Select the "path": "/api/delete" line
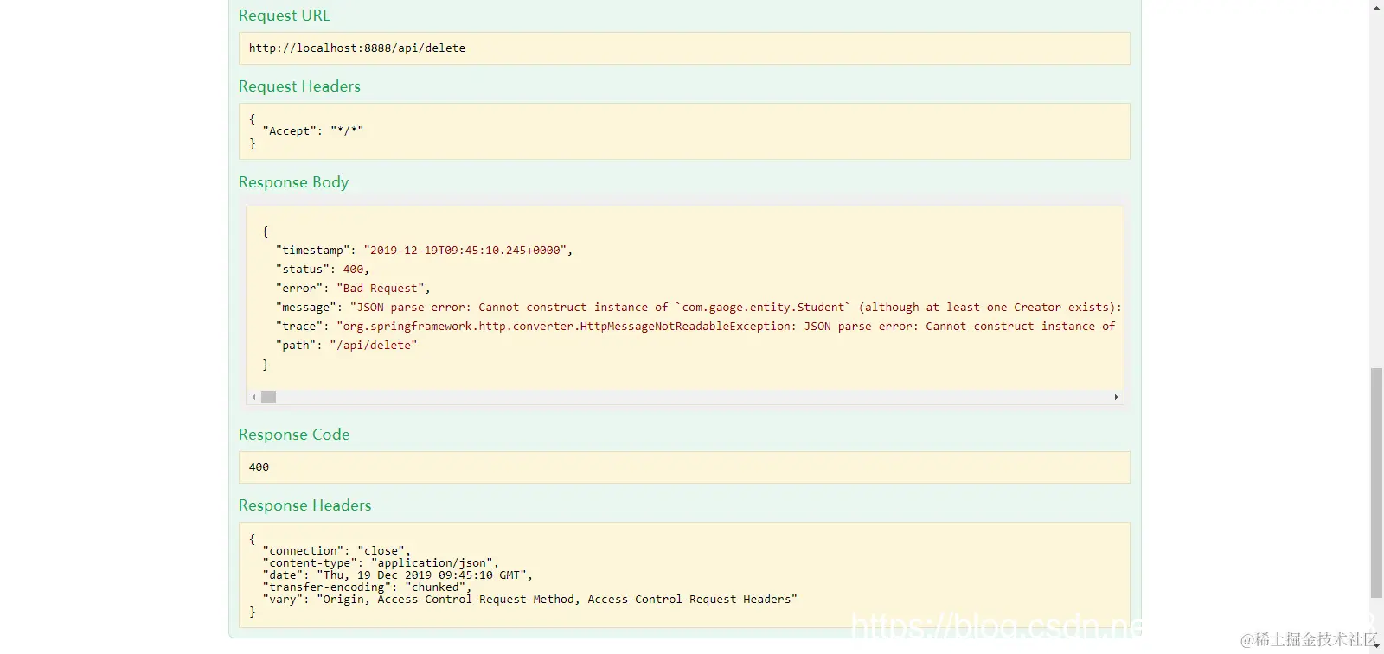Image resolution: width=1384 pixels, height=654 pixels. (x=346, y=346)
